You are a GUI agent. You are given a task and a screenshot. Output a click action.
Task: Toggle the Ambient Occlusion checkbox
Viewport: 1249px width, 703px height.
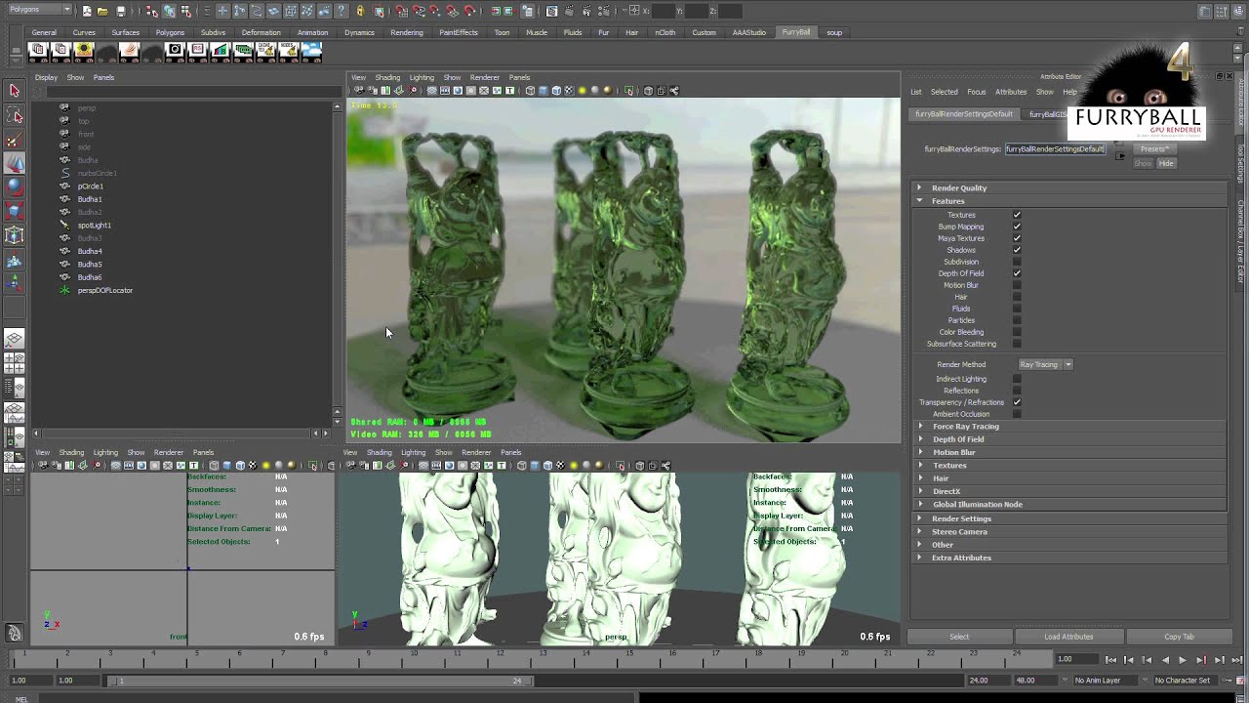(1017, 414)
